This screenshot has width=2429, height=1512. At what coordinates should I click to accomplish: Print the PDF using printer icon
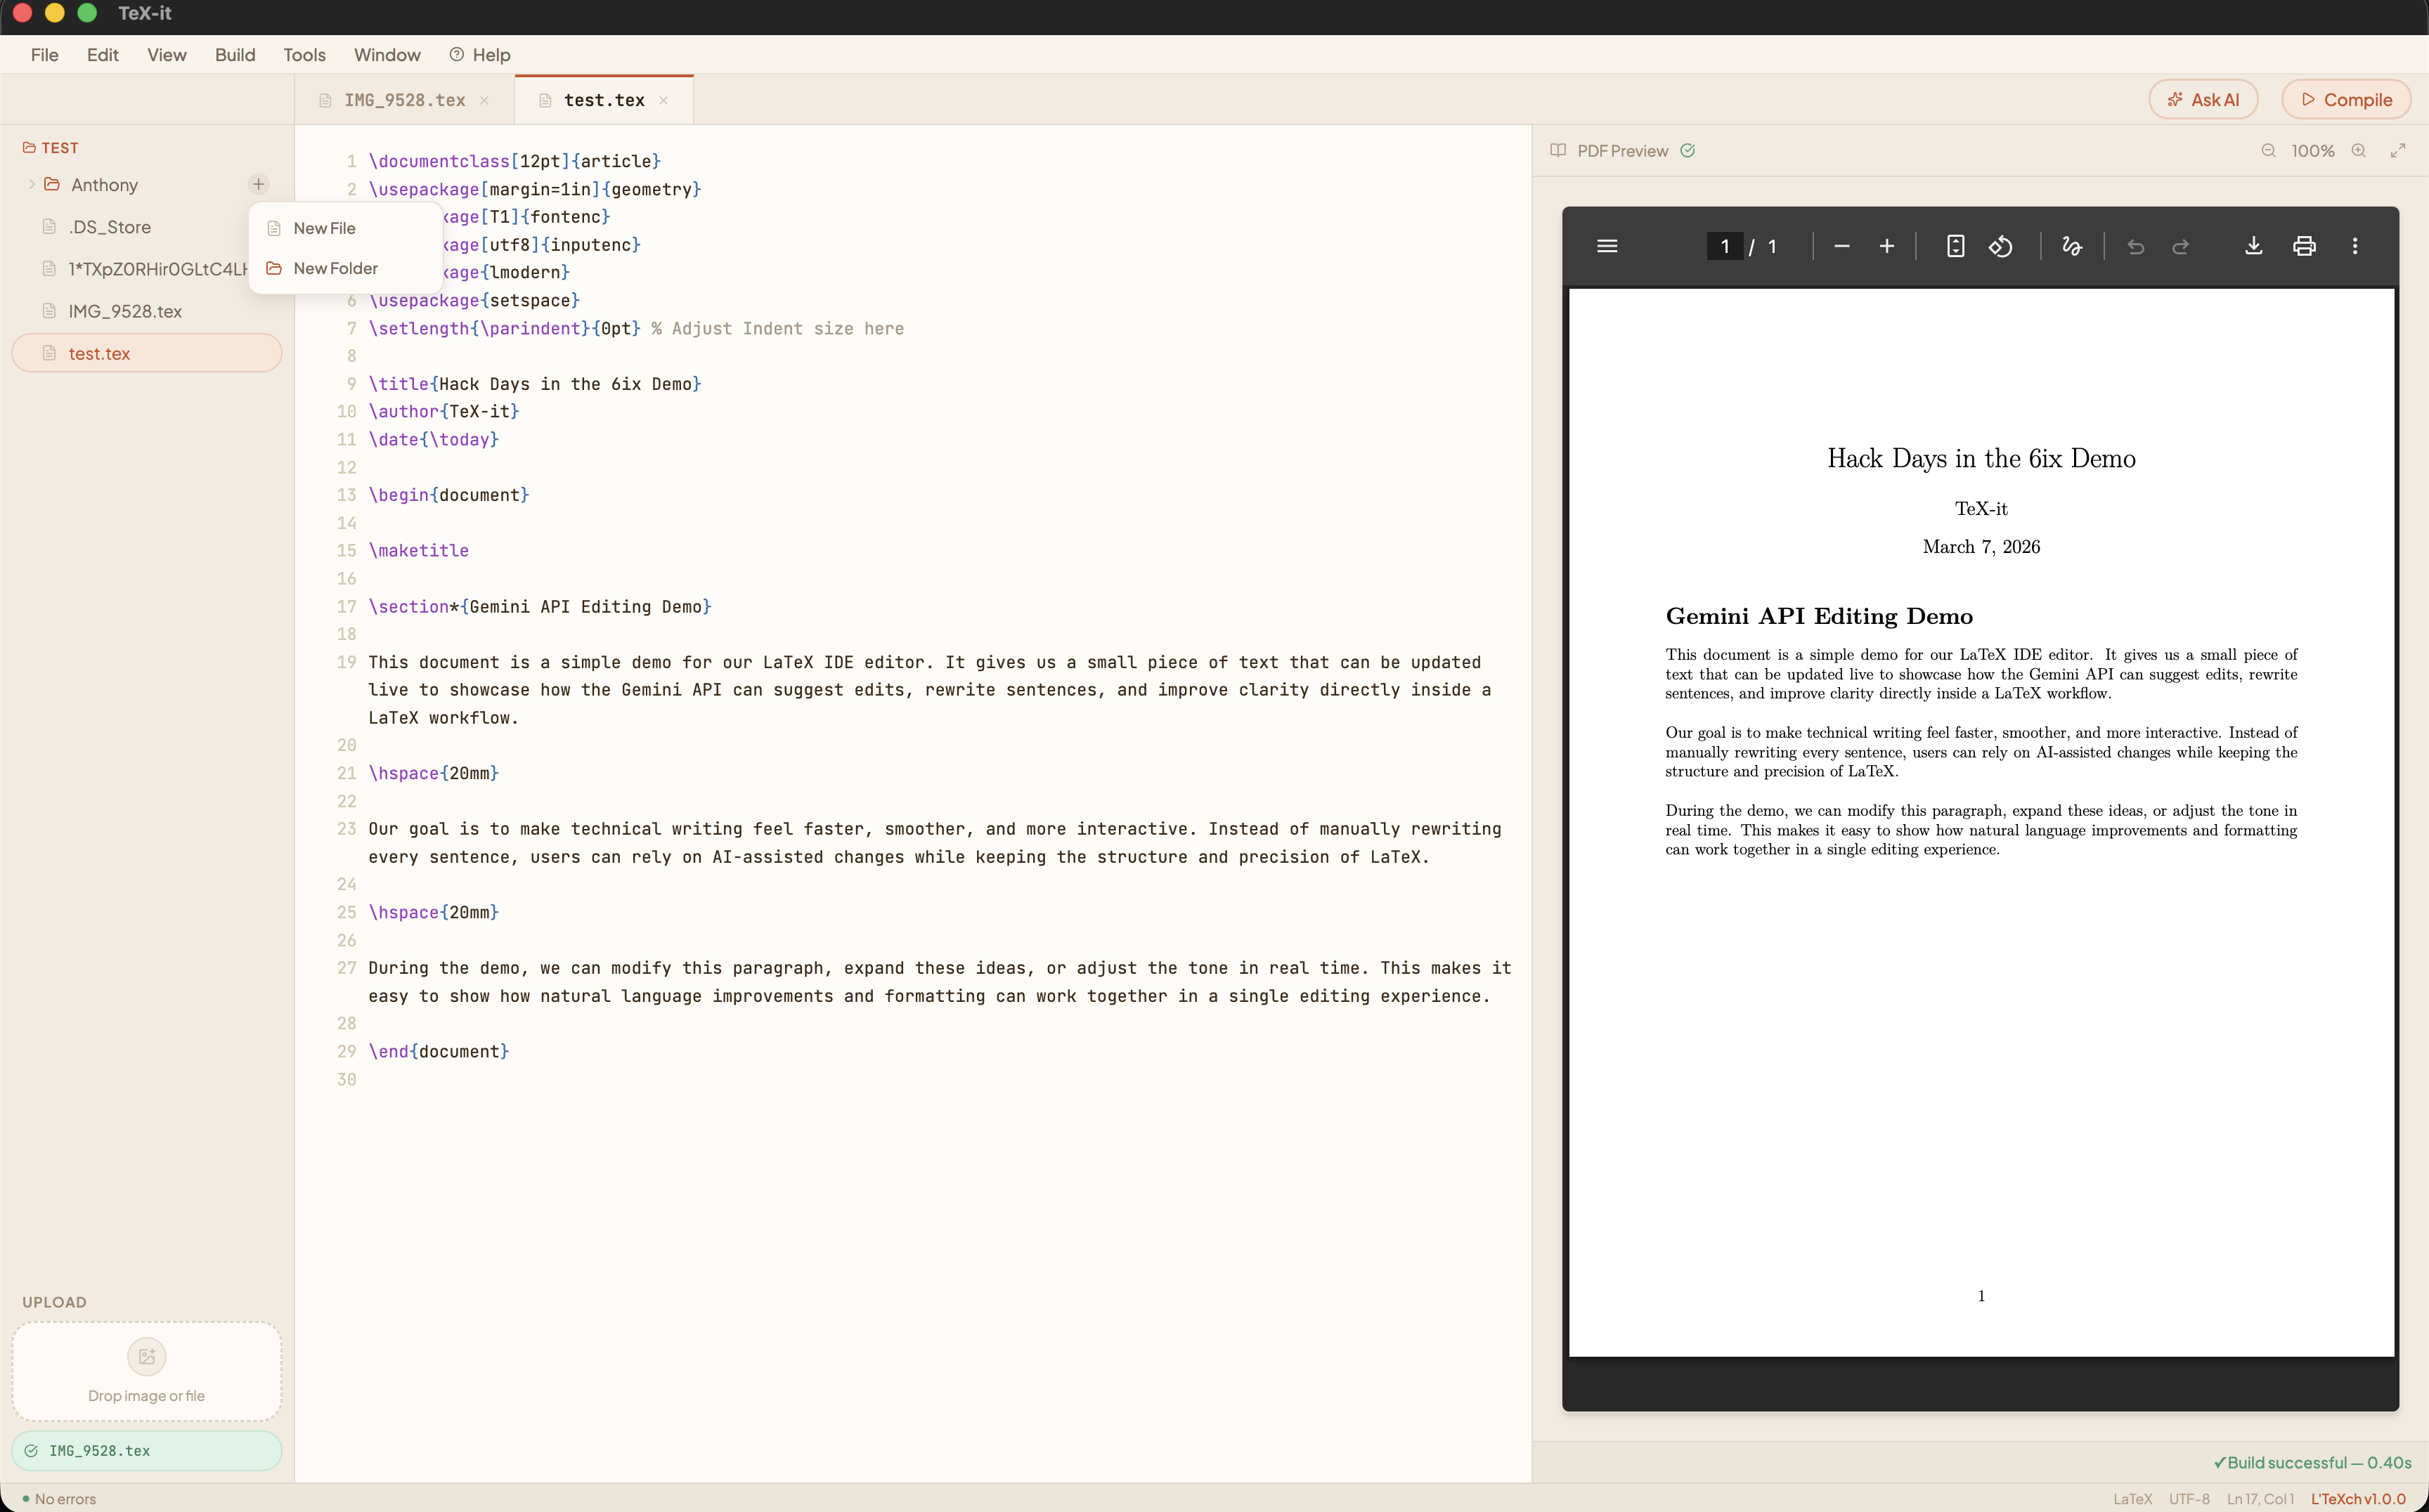click(x=2304, y=246)
